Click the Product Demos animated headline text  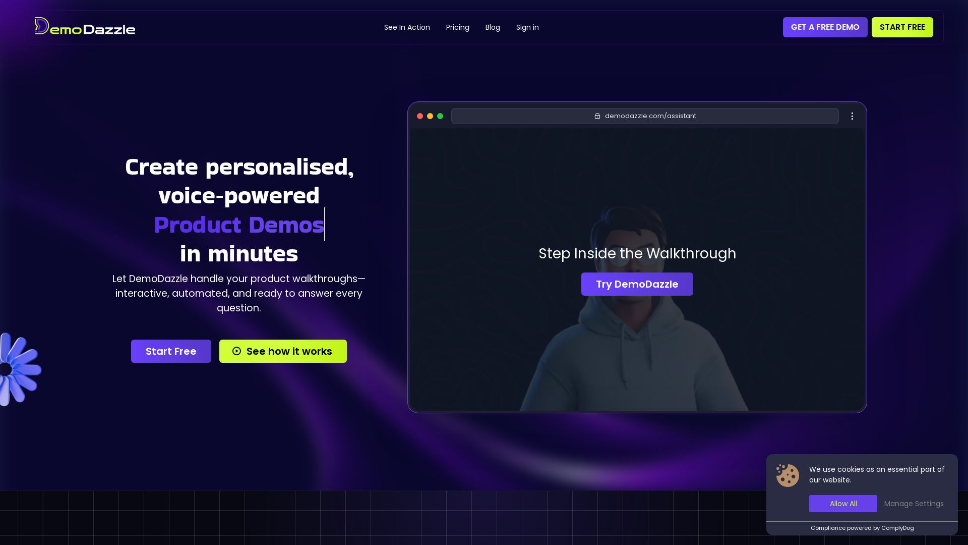click(239, 225)
